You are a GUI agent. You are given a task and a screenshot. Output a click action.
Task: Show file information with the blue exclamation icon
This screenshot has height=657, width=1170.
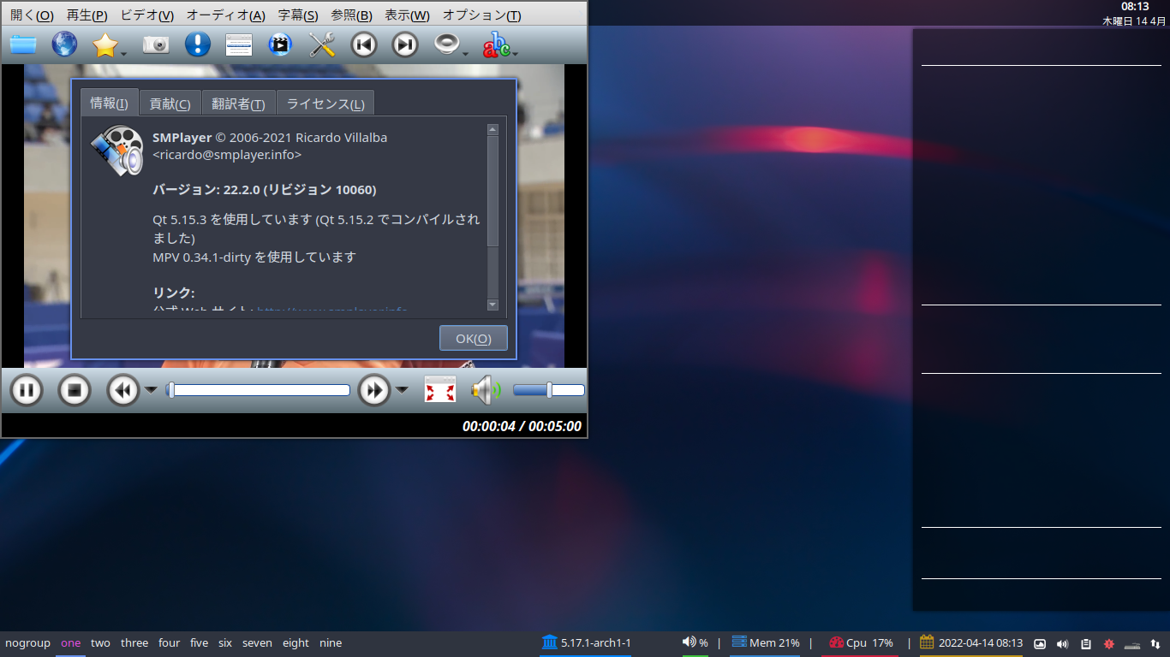(198, 44)
